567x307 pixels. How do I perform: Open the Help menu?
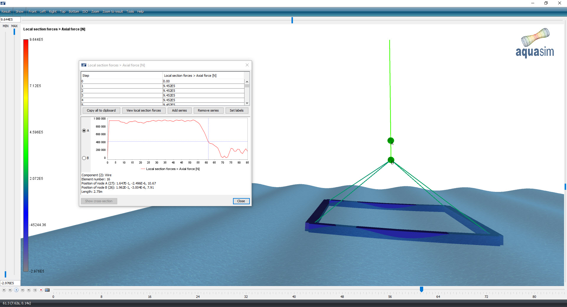coord(141,12)
